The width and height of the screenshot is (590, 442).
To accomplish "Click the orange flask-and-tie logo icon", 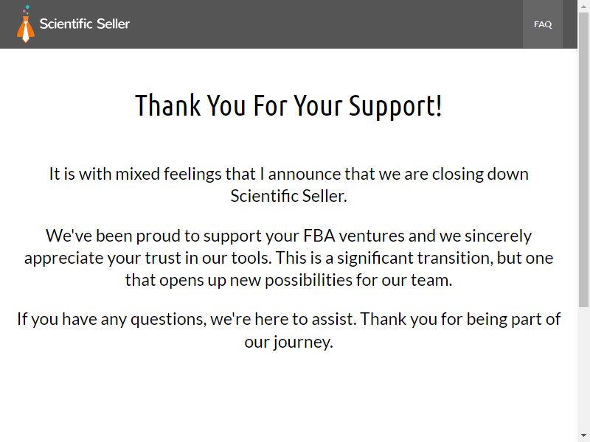I will pyautogui.click(x=26, y=24).
